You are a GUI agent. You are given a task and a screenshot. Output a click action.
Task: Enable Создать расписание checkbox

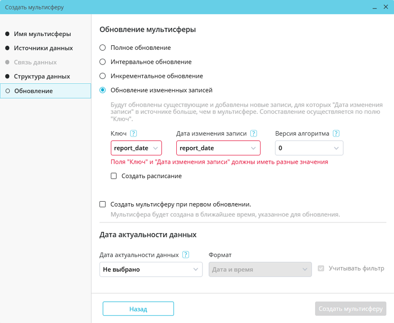114,176
